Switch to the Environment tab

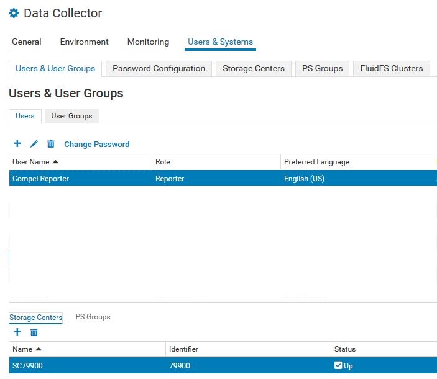click(84, 42)
